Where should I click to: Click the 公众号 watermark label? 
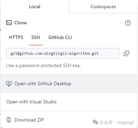(x=106, y=122)
